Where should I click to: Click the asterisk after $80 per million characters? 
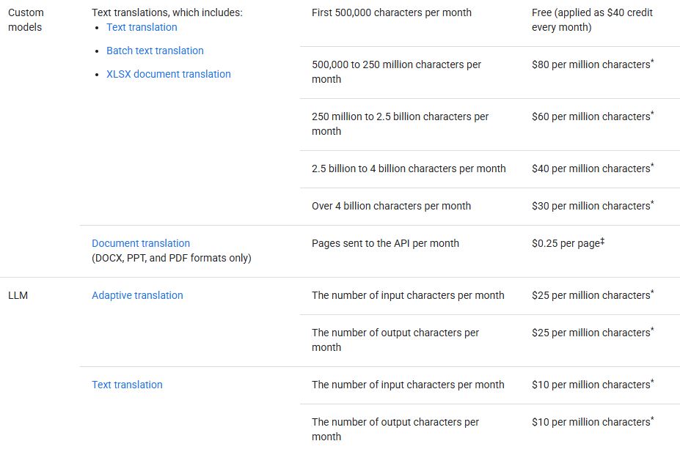652,62
